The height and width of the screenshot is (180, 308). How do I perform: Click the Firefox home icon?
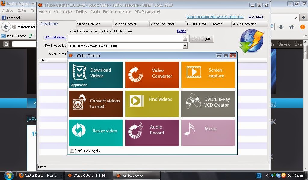pos(292,27)
